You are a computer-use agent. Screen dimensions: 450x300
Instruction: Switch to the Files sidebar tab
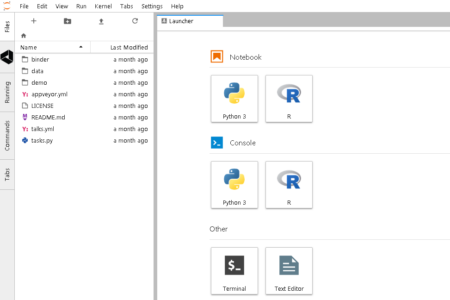[7, 26]
